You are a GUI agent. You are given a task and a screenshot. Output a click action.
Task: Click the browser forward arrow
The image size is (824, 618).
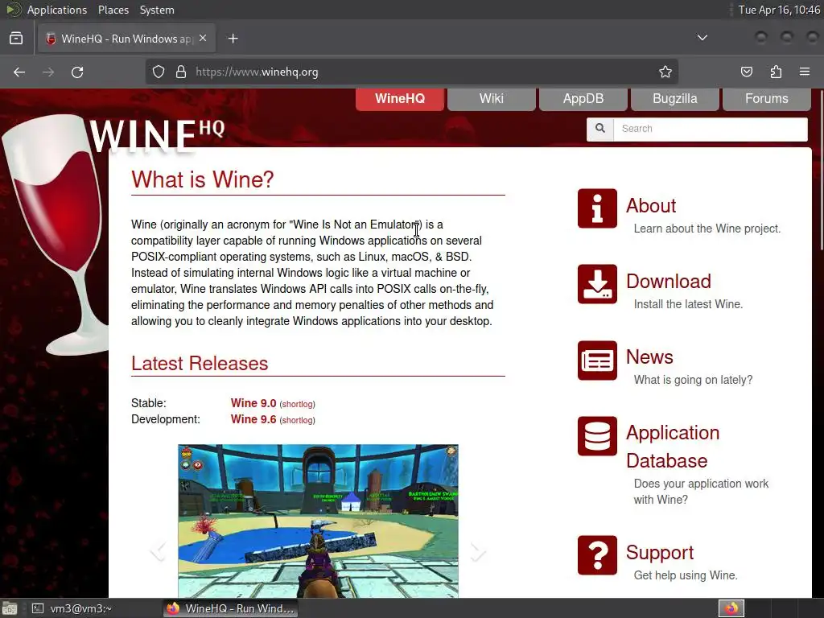[47, 72]
